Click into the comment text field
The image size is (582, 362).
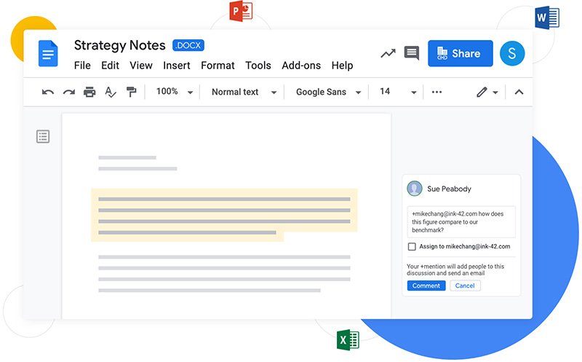point(461,222)
